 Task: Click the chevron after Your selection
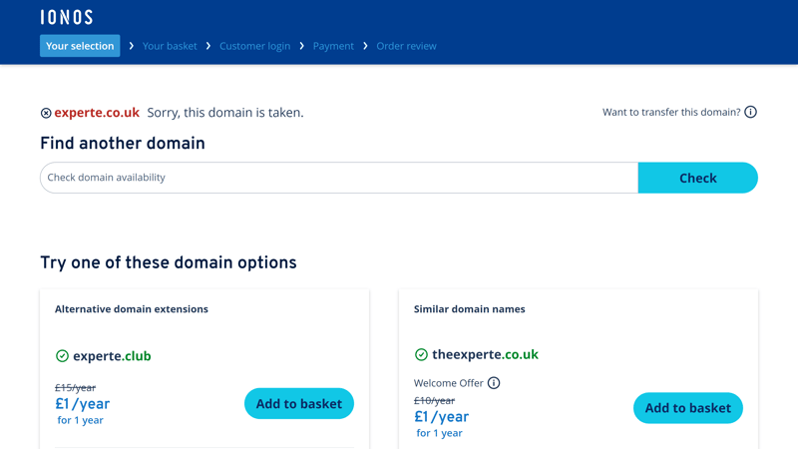click(x=132, y=46)
